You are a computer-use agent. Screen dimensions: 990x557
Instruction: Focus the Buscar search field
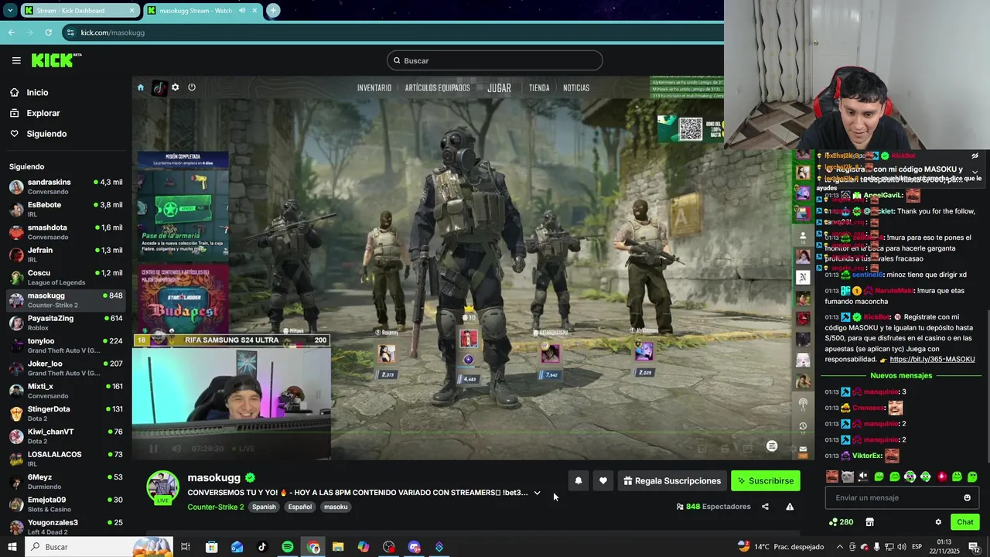(495, 60)
